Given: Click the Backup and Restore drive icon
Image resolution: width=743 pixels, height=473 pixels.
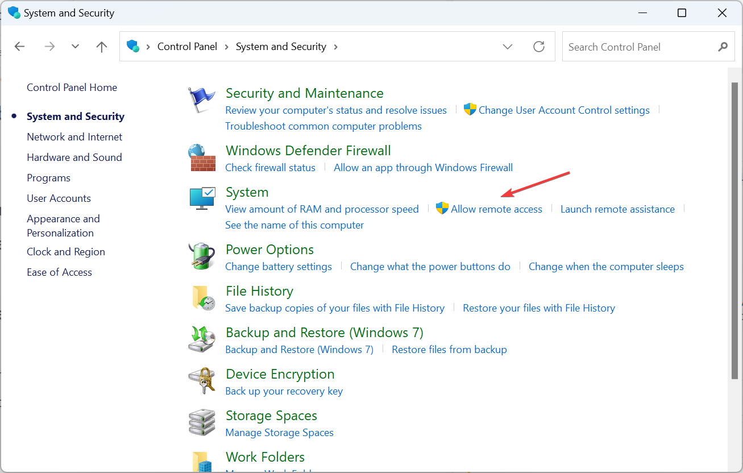Looking at the screenshot, I should [202, 339].
